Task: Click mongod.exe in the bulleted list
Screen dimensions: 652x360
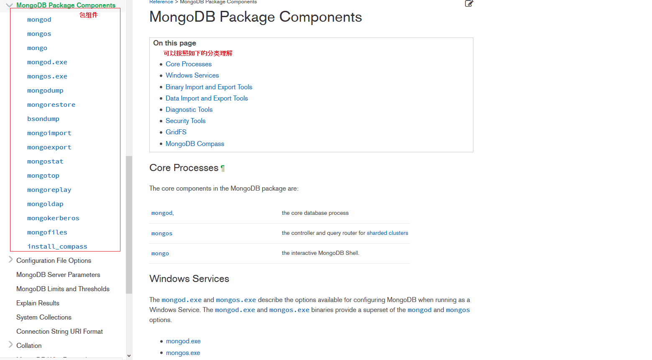Action: click(183, 341)
